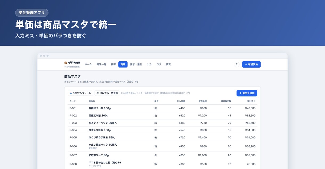Click the 缶 unit cell
The image size is (325, 169).
click(x=156, y=155)
